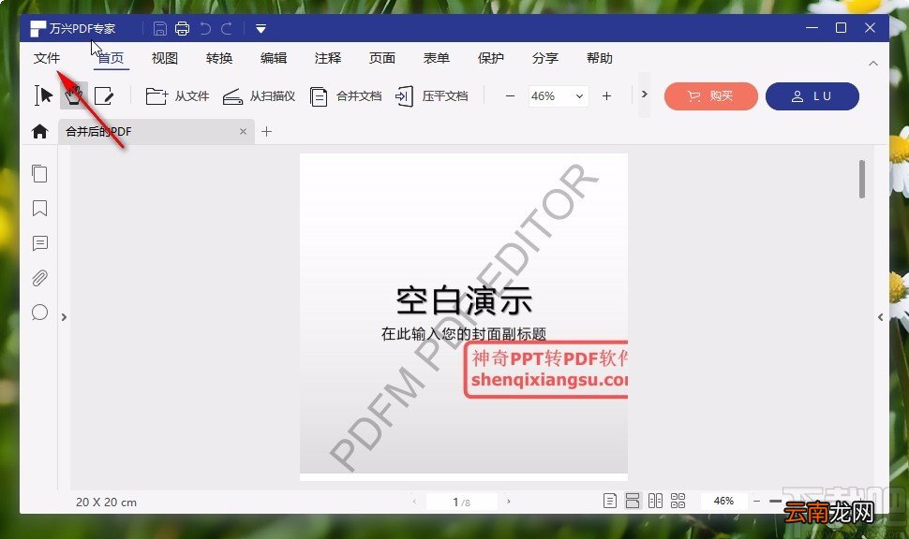This screenshot has width=909, height=539.
Task: Expand more toolbar items with right chevron
Action: coord(644,95)
